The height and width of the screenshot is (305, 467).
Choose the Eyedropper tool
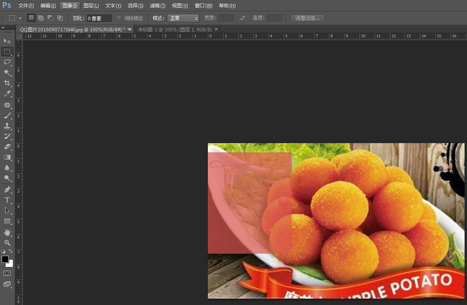tap(7, 94)
